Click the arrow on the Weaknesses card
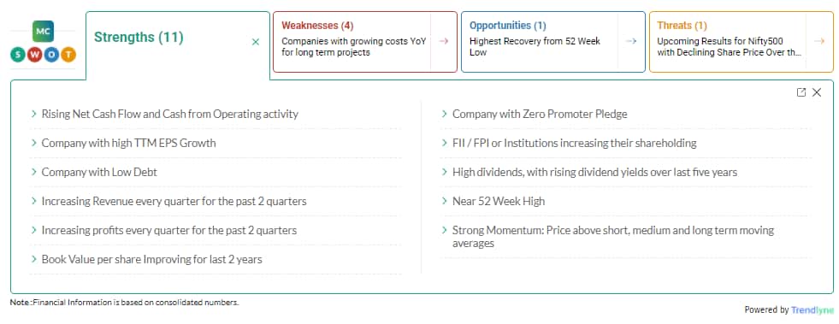 444,41
